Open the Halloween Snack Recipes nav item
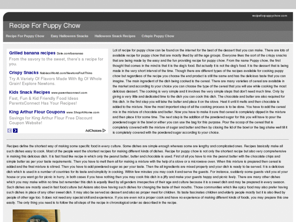The width and height of the screenshot is (296, 222). point(115,36)
